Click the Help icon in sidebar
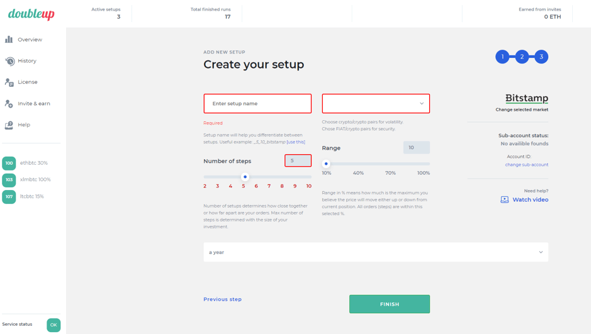This screenshot has height=334, width=591. click(9, 125)
